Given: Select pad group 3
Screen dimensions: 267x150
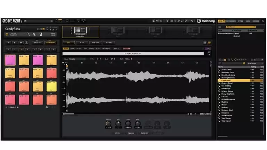Looking at the screenshot, I should [22, 49].
